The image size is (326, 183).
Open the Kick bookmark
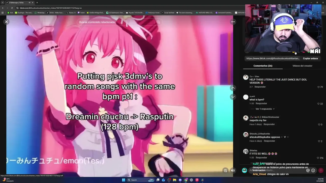10,12
